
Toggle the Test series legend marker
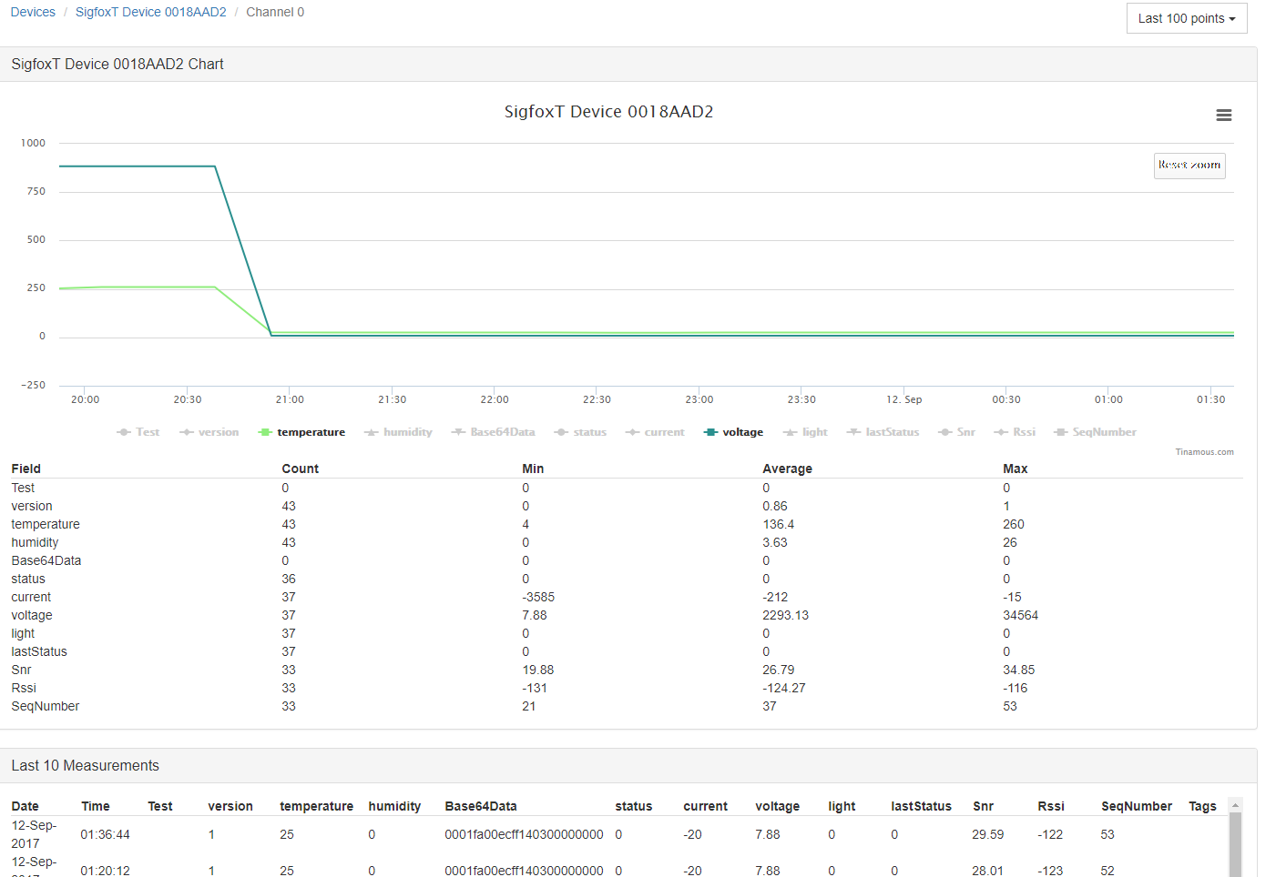(125, 432)
